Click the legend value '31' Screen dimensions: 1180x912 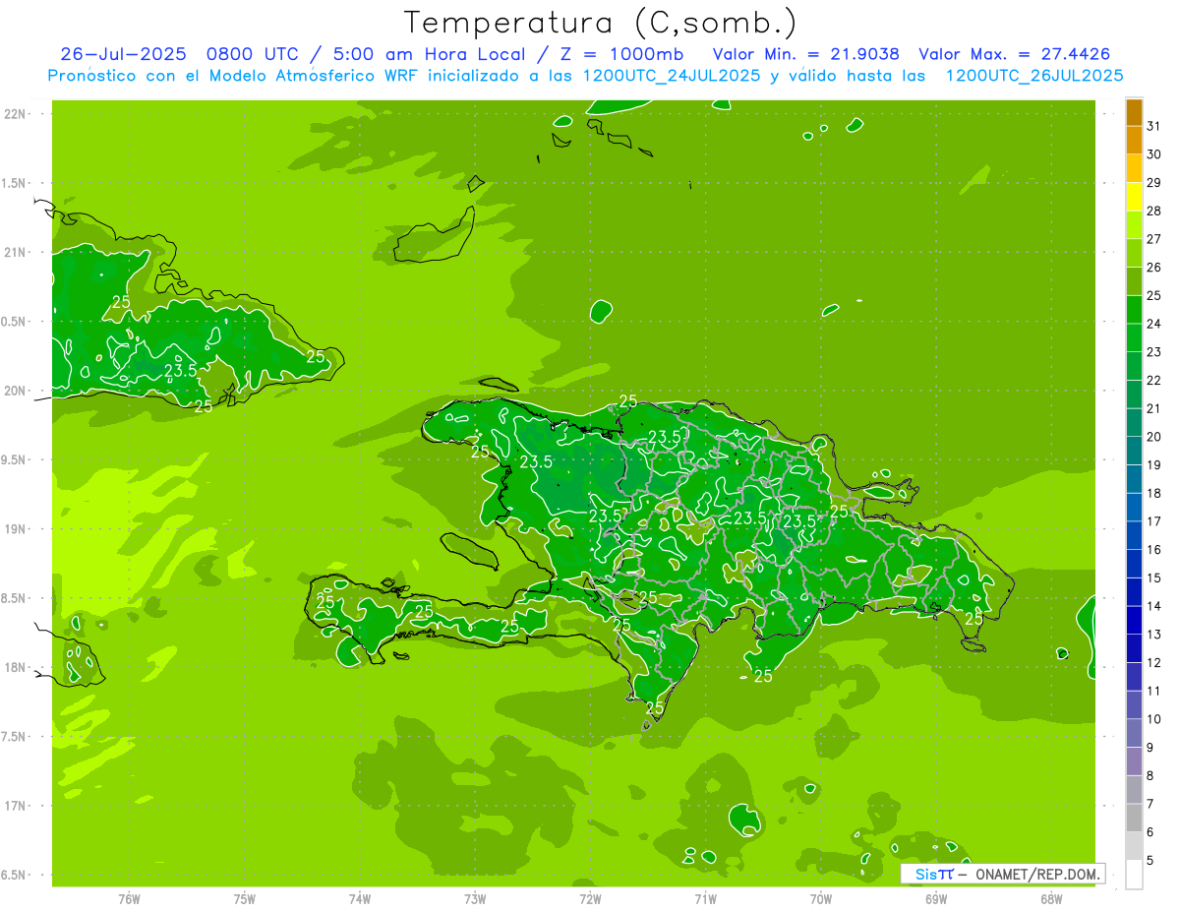click(x=1154, y=126)
